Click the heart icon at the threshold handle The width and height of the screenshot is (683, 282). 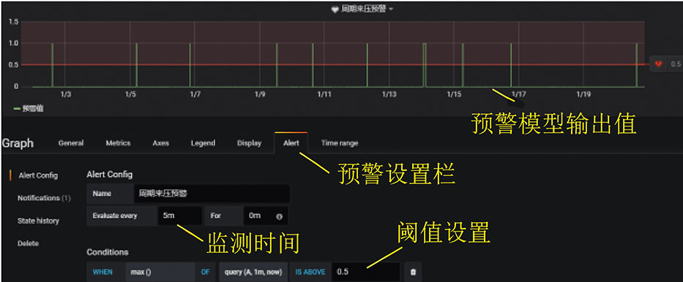[x=658, y=64]
